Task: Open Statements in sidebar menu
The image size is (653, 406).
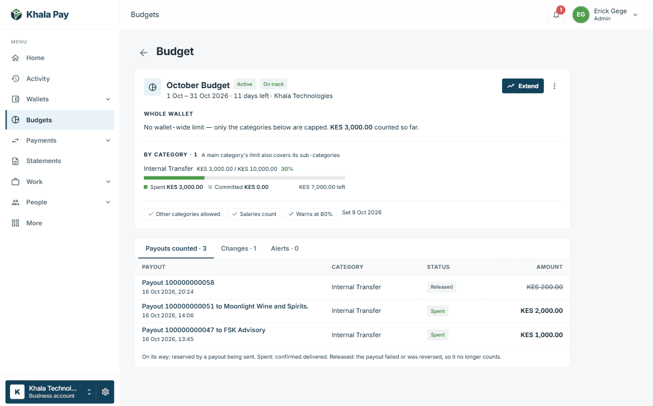Action: (x=59, y=161)
